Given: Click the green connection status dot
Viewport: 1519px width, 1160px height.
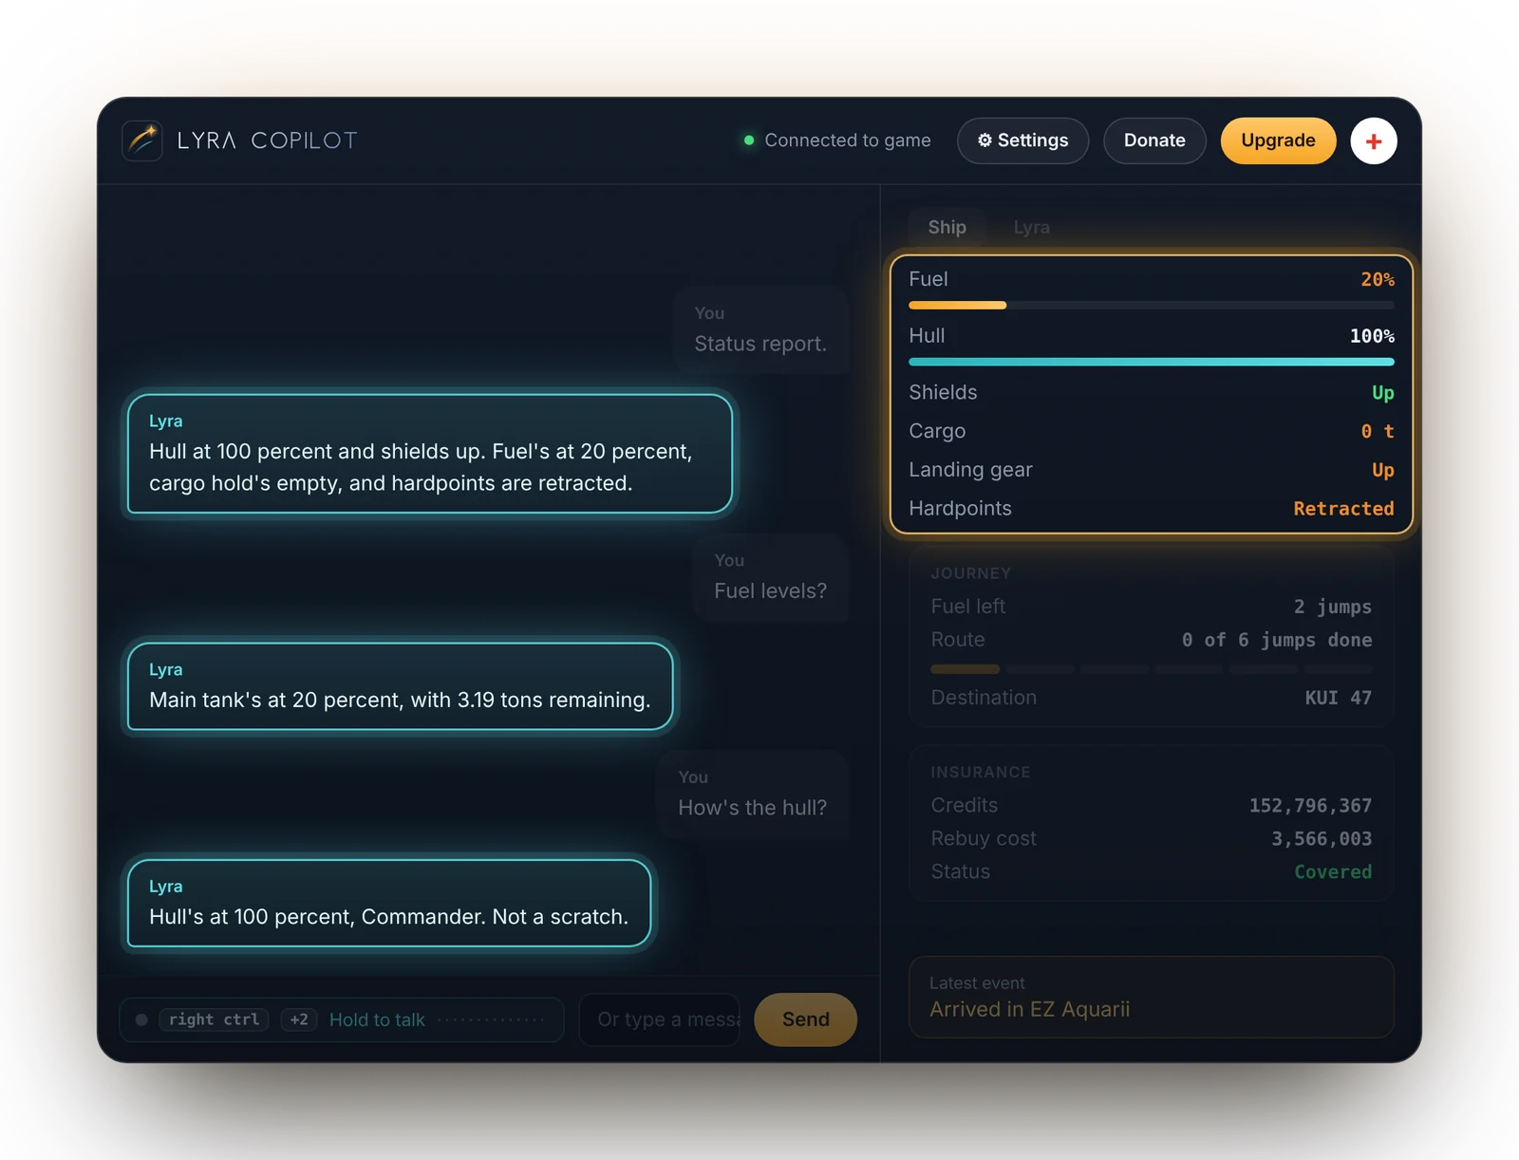Looking at the screenshot, I should click(x=749, y=140).
